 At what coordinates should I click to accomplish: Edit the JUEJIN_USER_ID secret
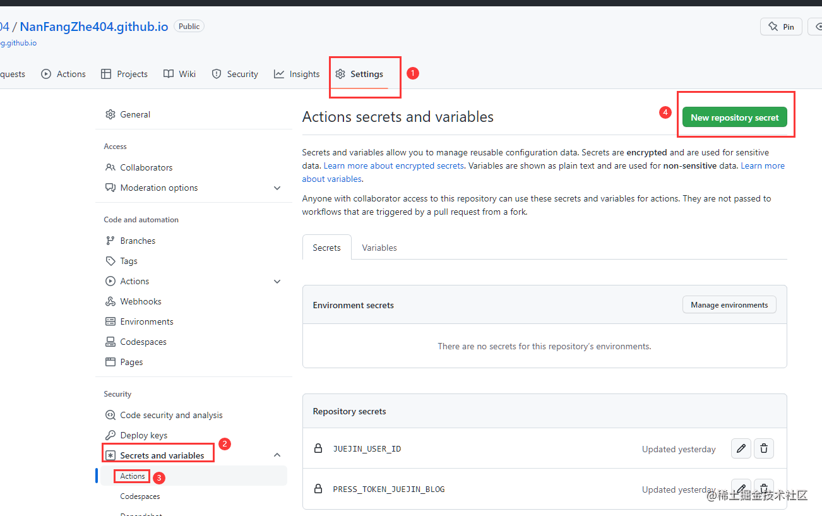pos(741,448)
